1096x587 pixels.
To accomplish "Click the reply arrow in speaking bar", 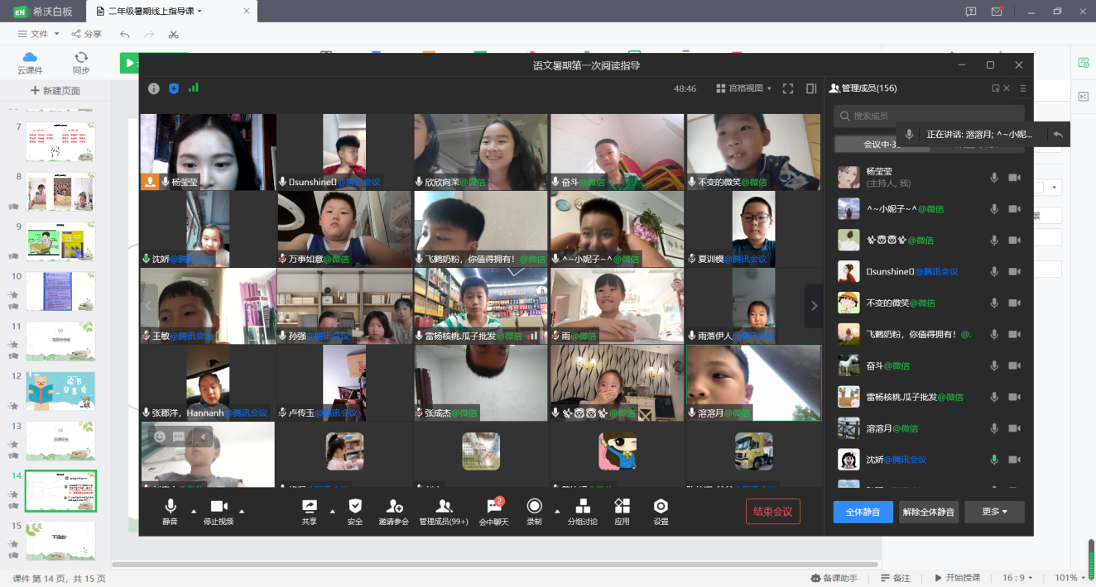I will (x=1058, y=134).
